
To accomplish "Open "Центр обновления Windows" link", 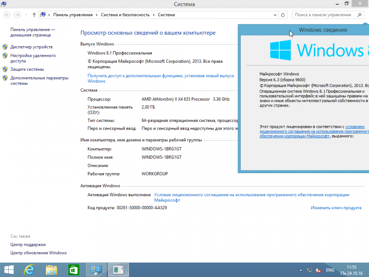I will click(38, 253).
